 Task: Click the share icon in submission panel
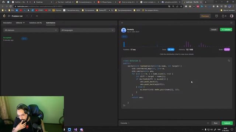[x=231, y=23]
